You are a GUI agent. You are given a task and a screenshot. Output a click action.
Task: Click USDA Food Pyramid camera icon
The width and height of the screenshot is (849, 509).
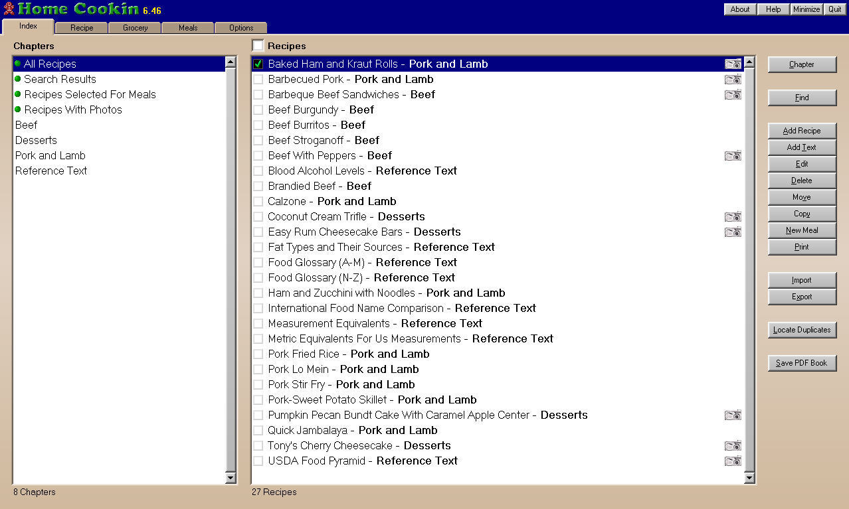pyautogui.click(x=733, y=461)
